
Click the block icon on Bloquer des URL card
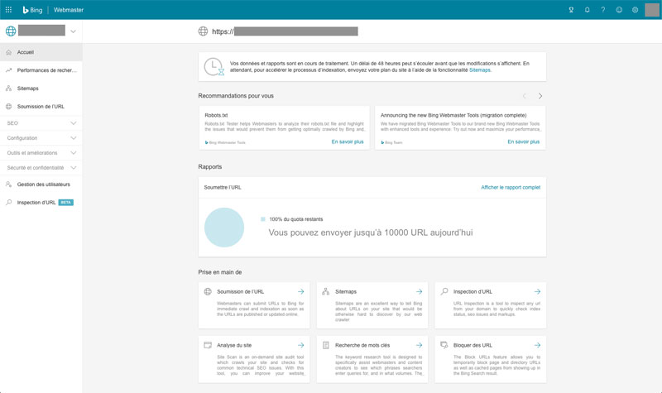pos(444,345)
